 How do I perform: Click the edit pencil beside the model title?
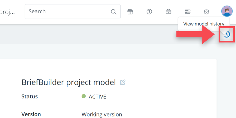123,82
